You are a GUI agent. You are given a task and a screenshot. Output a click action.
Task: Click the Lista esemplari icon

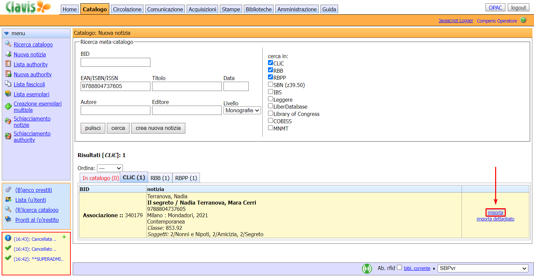8,94
